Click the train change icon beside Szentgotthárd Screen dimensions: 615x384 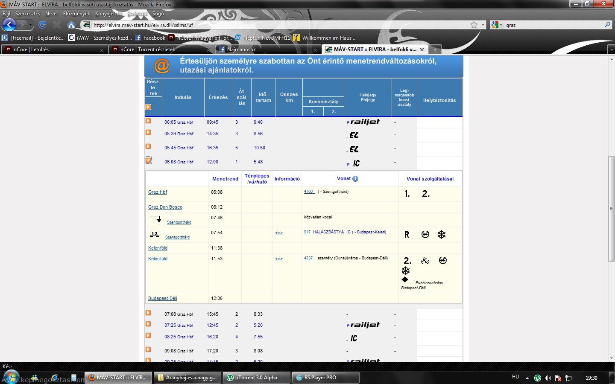tap(155, 234)
